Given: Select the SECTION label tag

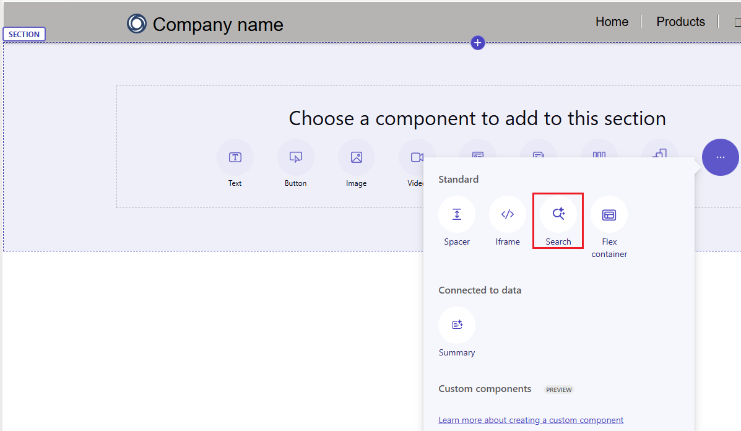Looking at the screenshot, I should (24, 34).
